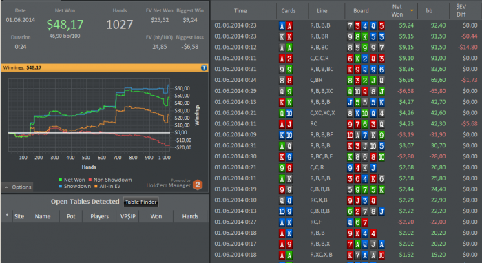Viewport: 482px width, 263px height.
Task: Click VP$IP column in Open Tables
Action: pyautogui.click(x=127, y=216)
